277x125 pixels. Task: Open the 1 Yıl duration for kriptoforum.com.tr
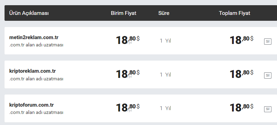[x=166, y=108]
